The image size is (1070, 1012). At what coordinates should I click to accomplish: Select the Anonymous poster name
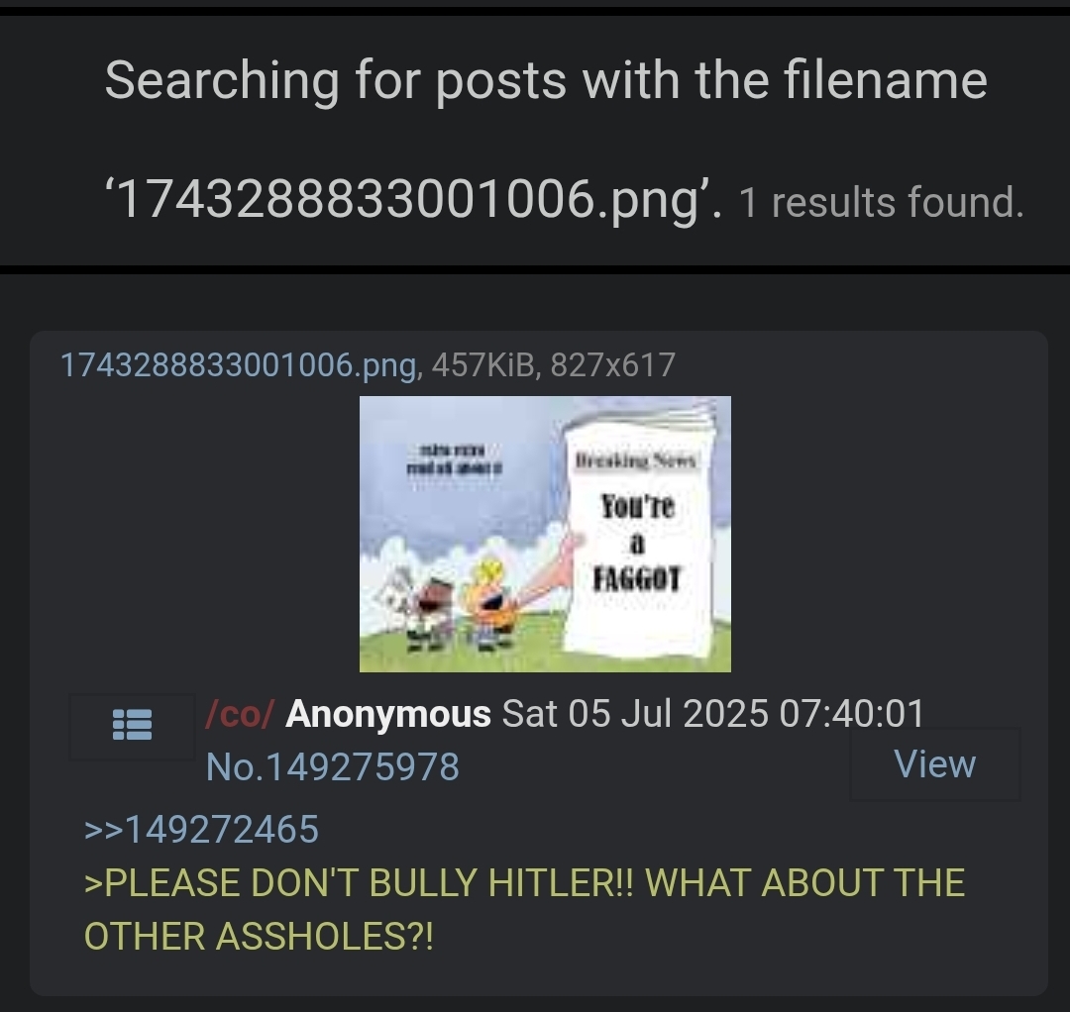387,714
